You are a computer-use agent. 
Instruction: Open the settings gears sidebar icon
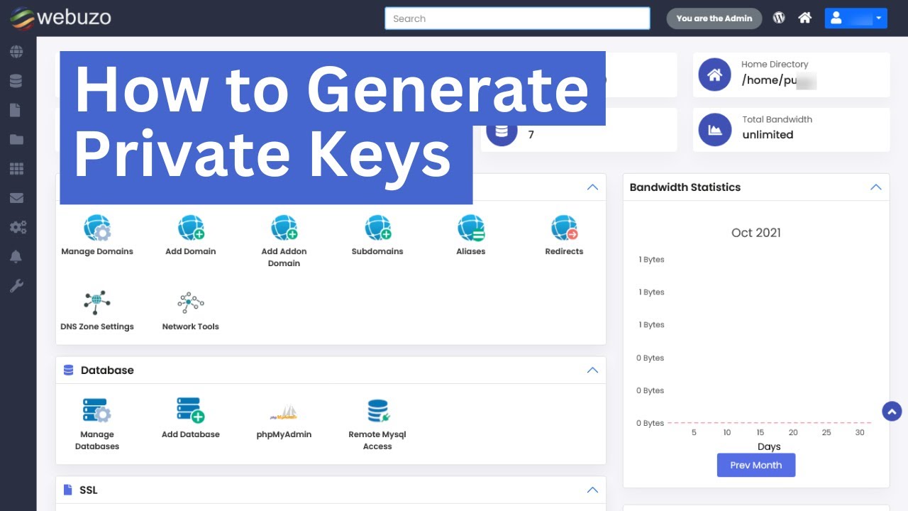18,227
